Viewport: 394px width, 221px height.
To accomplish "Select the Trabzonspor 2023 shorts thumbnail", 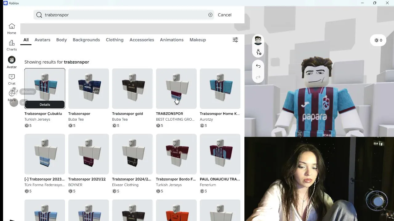I will (x=45, y=154).
